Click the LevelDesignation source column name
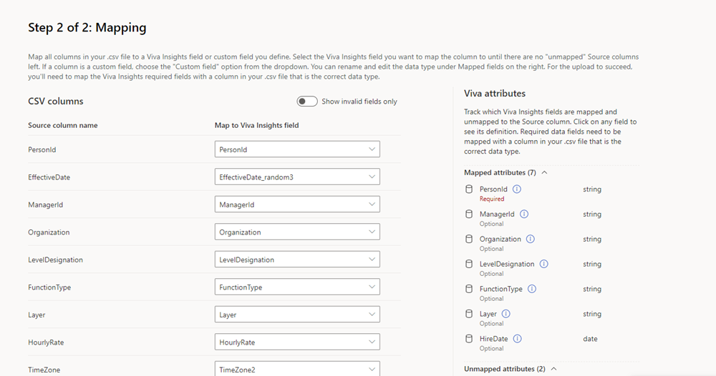The height and width of the screenshot is (376, 716). pyautogui.click(x=55, y=259)
